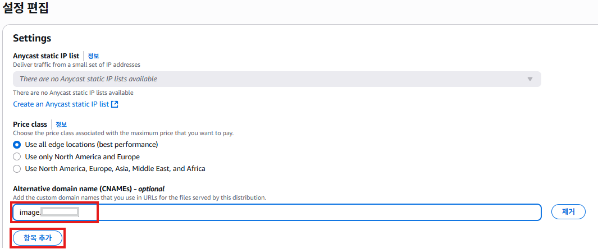The image size is (598, 249).
Task: Select North America, Europe, Asia, Middle East, Africa option
Action: (17, 169)
